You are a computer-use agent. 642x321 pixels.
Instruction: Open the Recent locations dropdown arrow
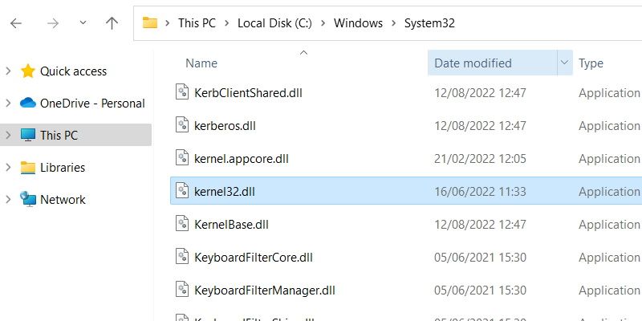(82, 24)
